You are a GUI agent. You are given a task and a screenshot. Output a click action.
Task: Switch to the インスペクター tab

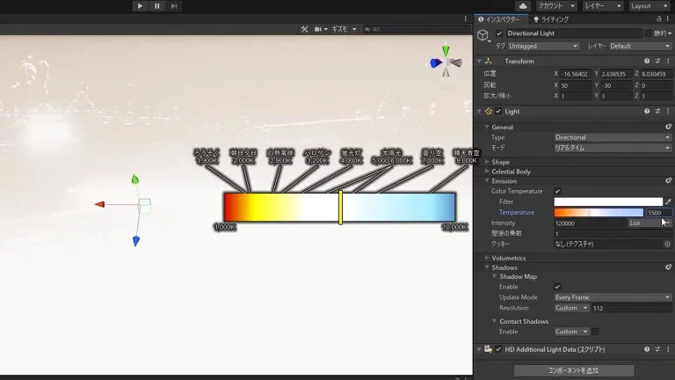499,19
